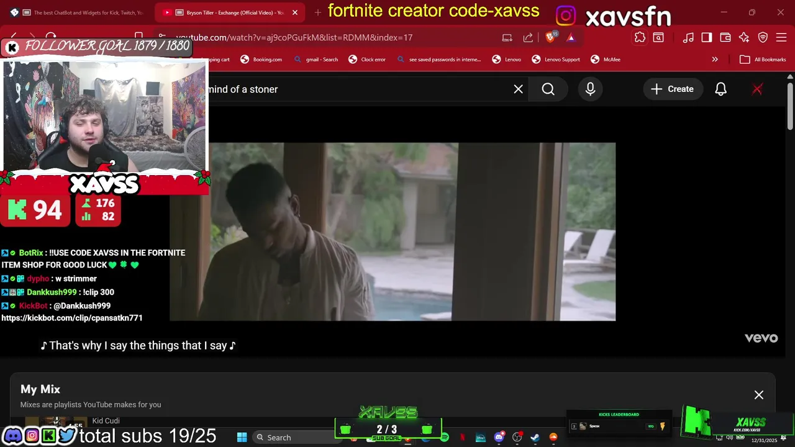The image size is (795, 447).
Task: Click the share page icon in address bar
Action: [528, 37]
